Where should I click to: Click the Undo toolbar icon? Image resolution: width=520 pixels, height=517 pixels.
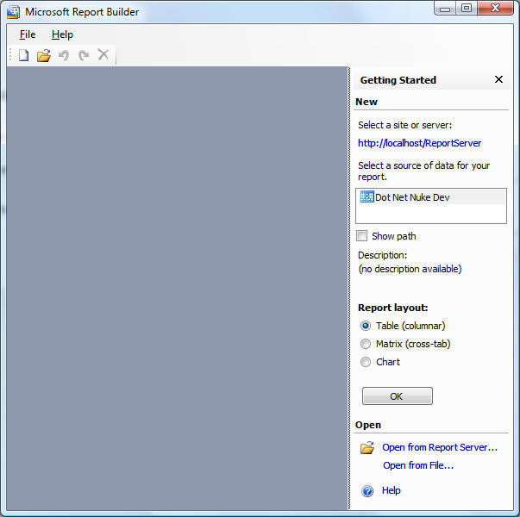[64, 55]
